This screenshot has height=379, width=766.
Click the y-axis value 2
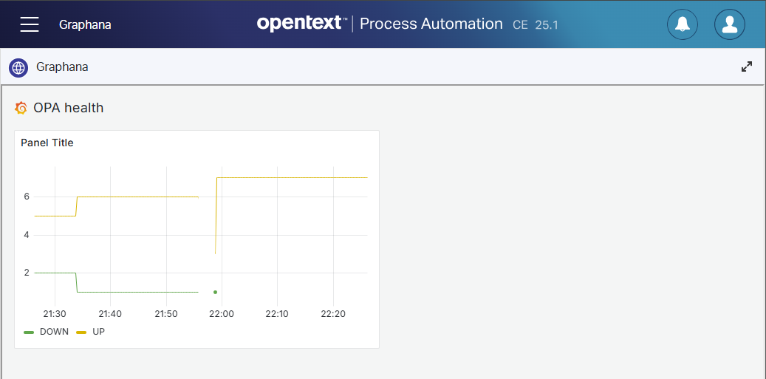tap(27, 273)
